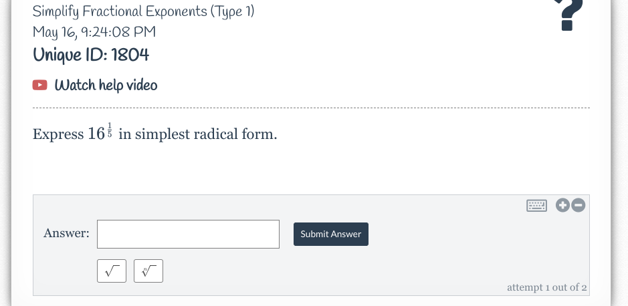Focus the Answer input field
This screenshot has width=628, height=306.
[188, 234]
